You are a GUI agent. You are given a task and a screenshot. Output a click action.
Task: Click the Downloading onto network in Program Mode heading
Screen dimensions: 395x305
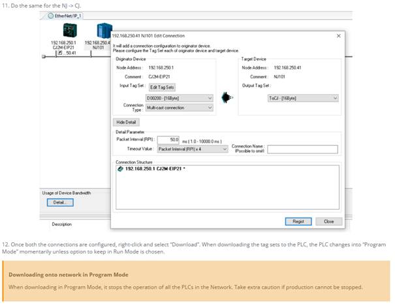point(69,275)
